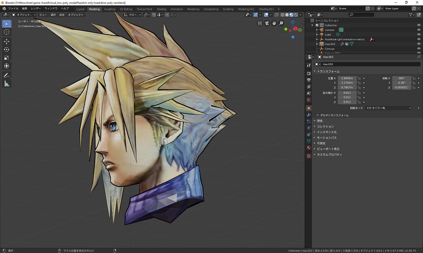Select the Rotate tool
Viewport: 423px width, 253px height.
click(7, 50)
